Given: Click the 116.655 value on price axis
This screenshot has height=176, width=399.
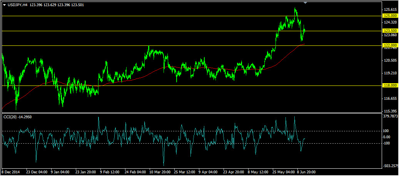Looking at the screenshot, I should (x=391, y=99).
